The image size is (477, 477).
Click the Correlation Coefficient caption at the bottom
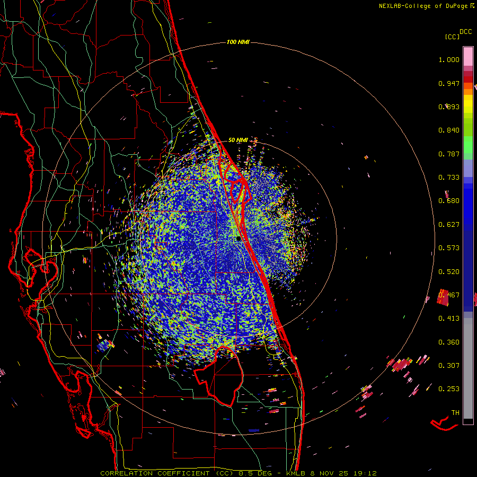[x=238, y=473]
